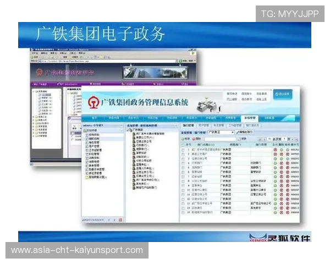Collapse the admin user panel header chevron
330x264 pixels.
tap(121, 125)
